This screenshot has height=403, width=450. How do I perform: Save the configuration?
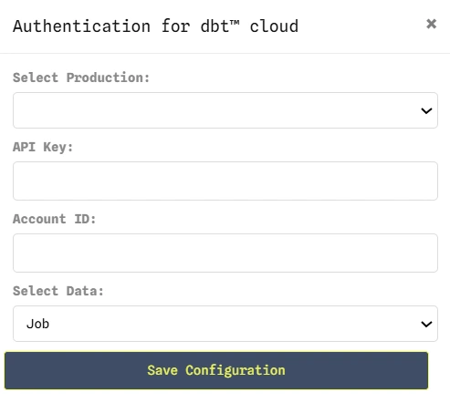click(216, 370)
